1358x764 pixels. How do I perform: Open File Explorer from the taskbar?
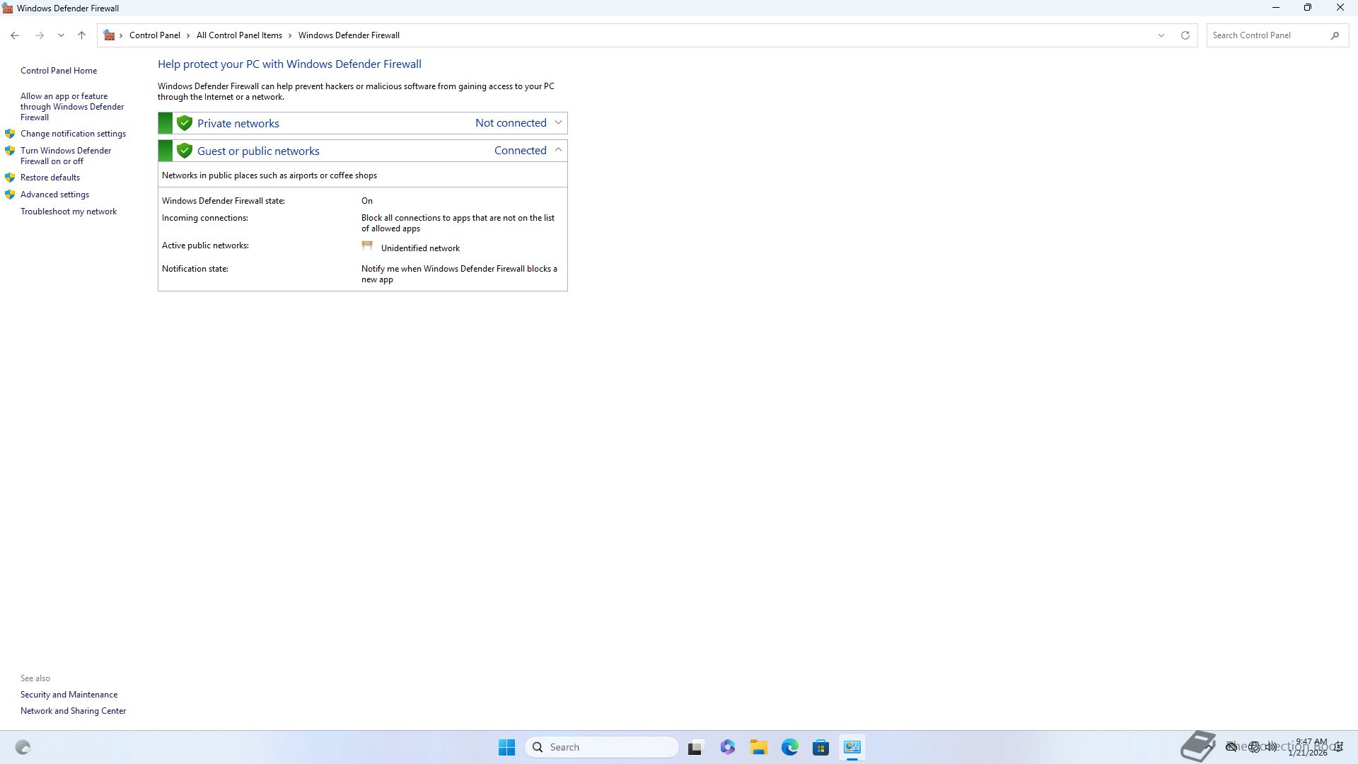(x=758, y=747)
